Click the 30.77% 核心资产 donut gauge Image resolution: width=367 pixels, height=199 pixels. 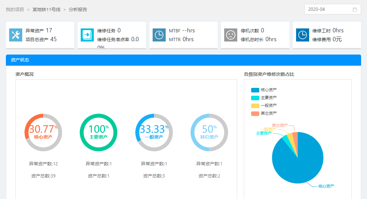point(43,132)
